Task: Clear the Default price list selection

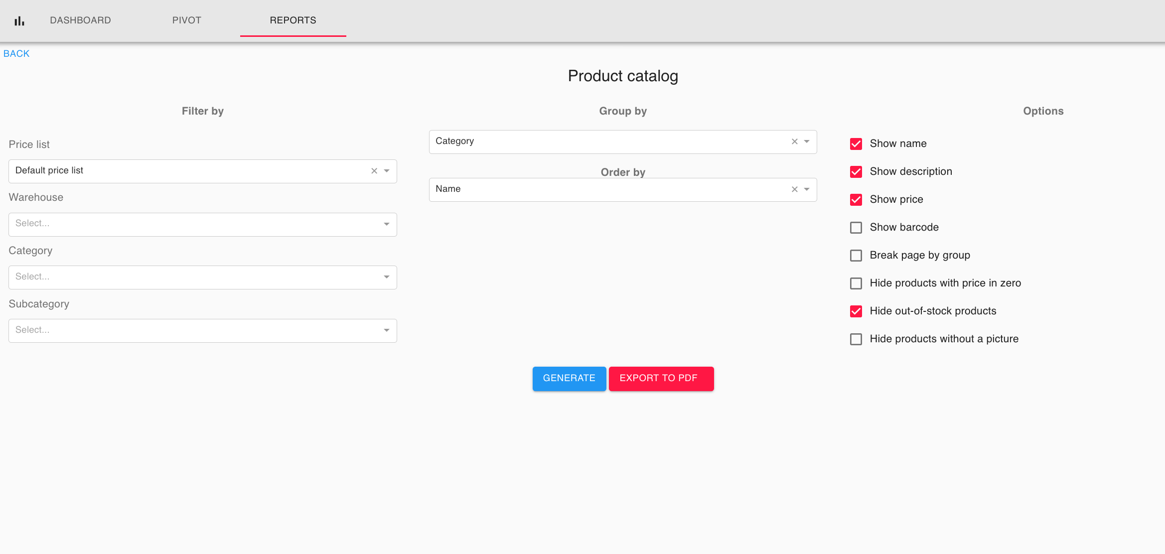Action: (x=374, y=171)
